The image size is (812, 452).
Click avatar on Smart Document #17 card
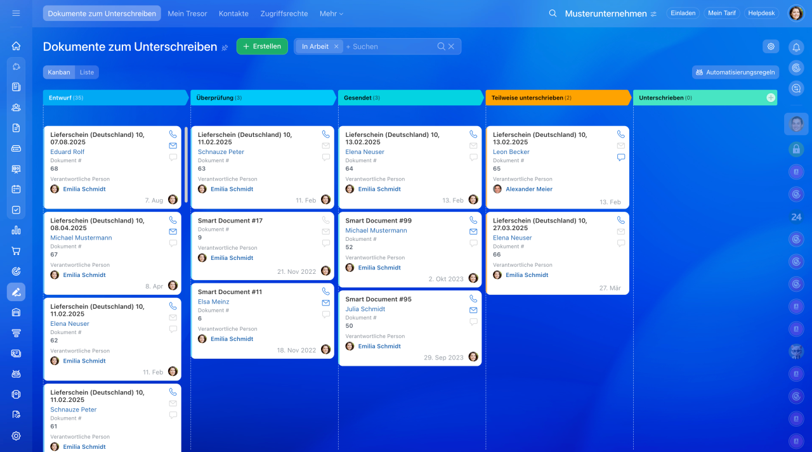[x=326, y=271]
